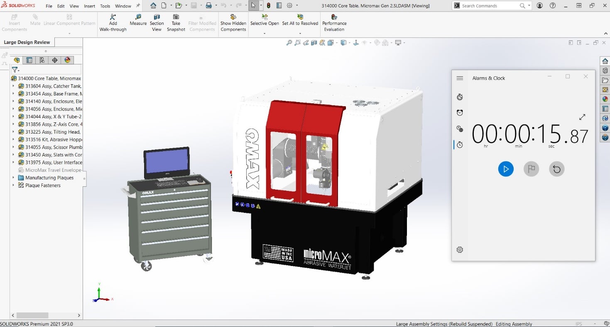Image resolution: width=610 pixels, height=327 pixels.
Task: Reset the stopwatch
Action: (557, 169)
